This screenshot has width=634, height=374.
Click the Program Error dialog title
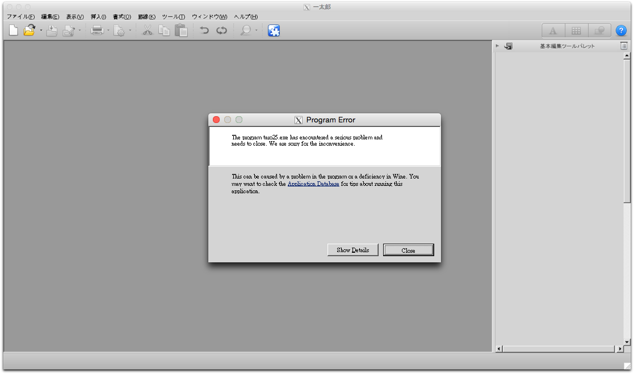pyautogui.click(x=331, y=120)
